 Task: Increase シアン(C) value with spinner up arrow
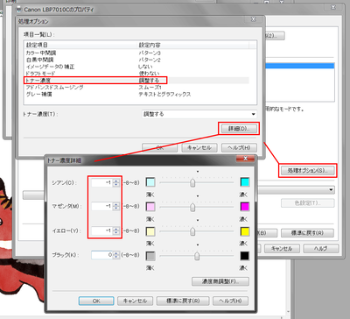pyautogui.click(x=116, y=181)
